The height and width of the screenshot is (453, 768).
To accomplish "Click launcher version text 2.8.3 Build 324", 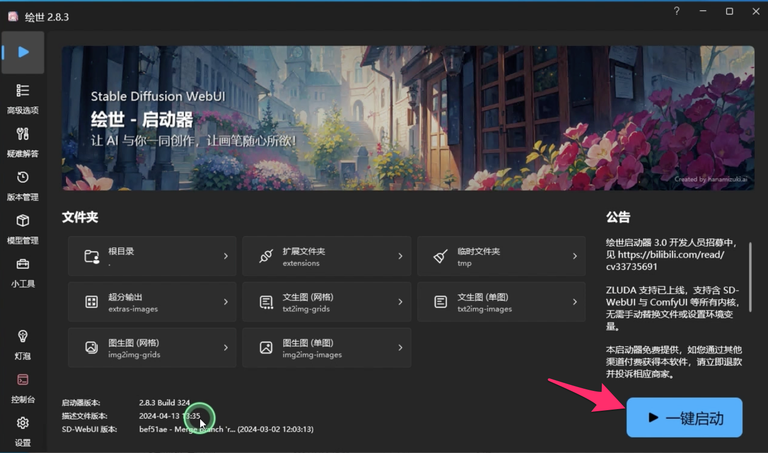I will (x=165, y=403).
